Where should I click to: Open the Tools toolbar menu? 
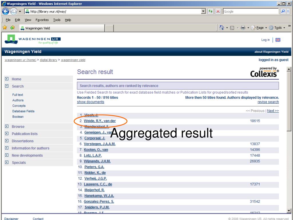click(x=277, y=28)
